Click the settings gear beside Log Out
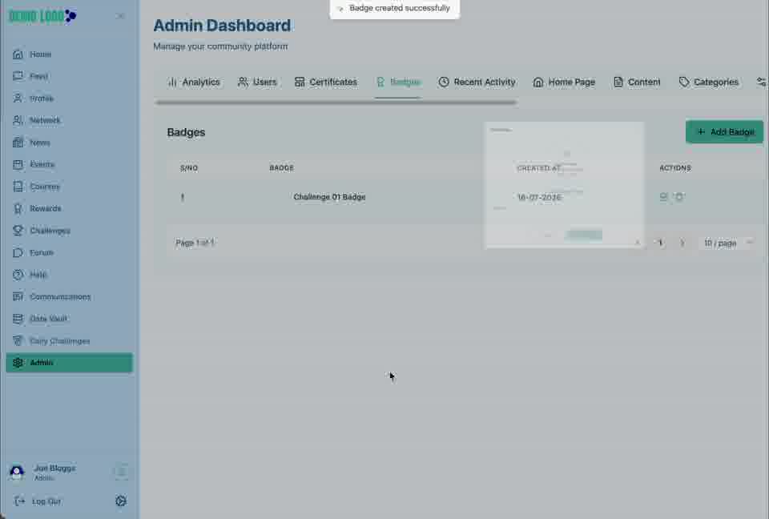 (121, 501)
